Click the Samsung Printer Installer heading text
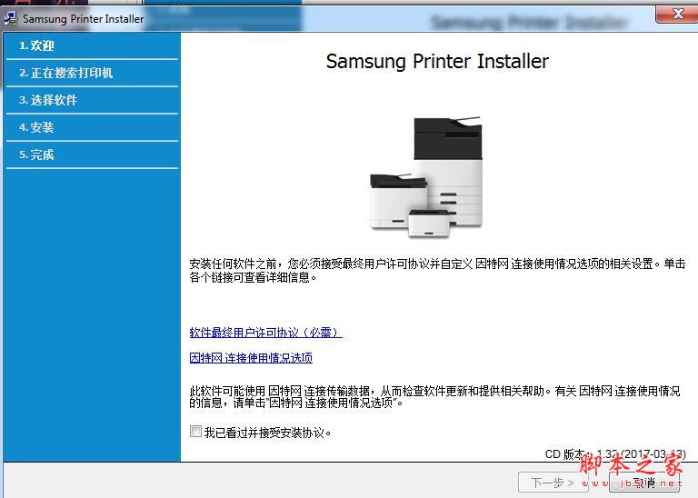Screen dimensions: 698x498 point(437,62)
